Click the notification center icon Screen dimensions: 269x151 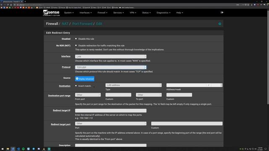point(266,149)
